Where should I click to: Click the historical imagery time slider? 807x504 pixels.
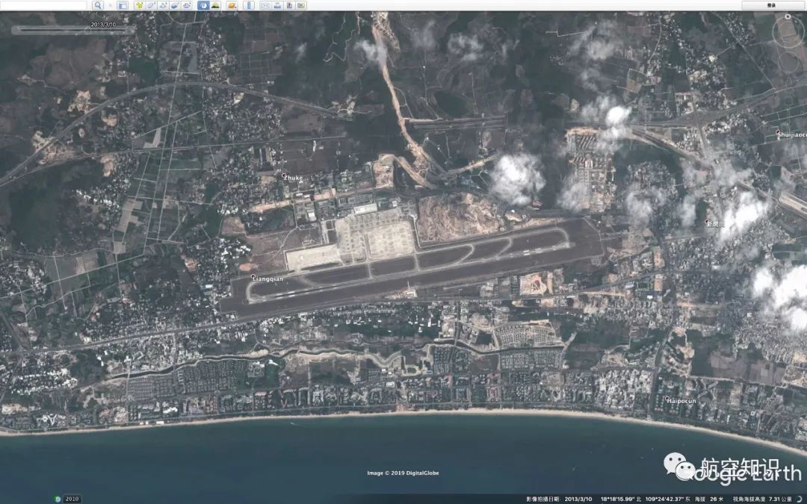[x=75, y=30]
